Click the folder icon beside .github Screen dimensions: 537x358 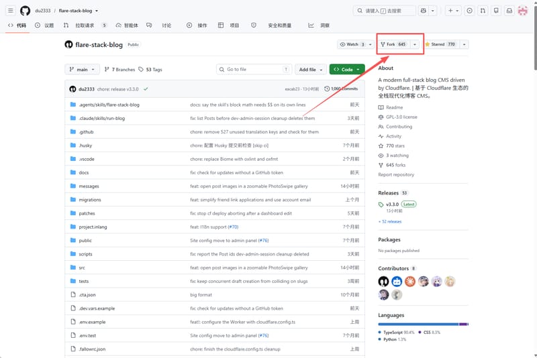73,131
